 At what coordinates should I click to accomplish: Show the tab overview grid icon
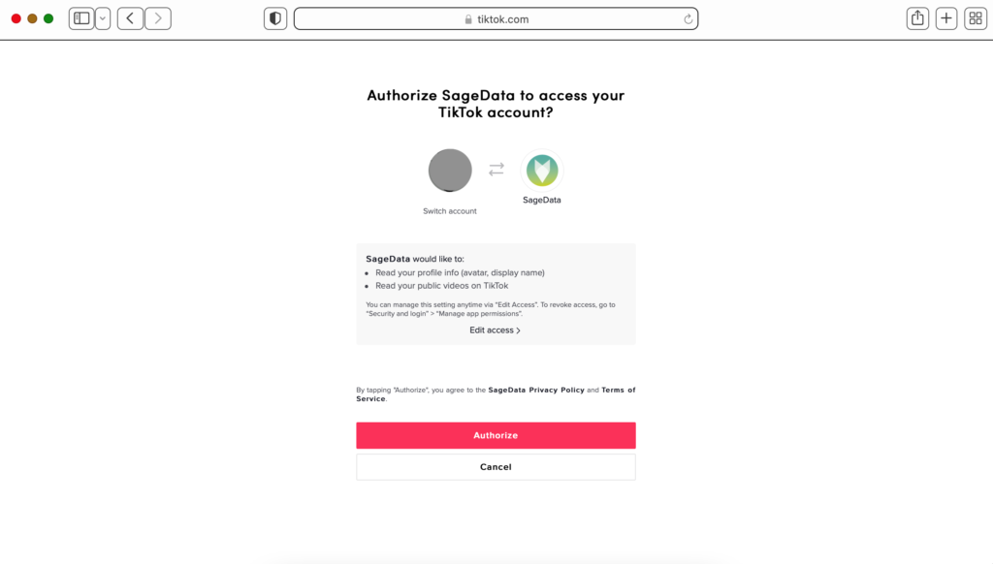coord(976,18)
